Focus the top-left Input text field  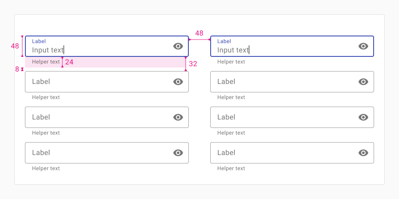point(107,46)
